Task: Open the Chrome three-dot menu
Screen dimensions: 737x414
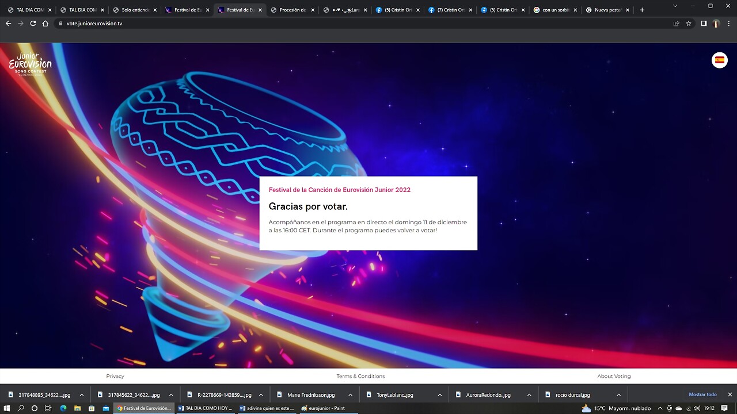Action: click(729, 24)
